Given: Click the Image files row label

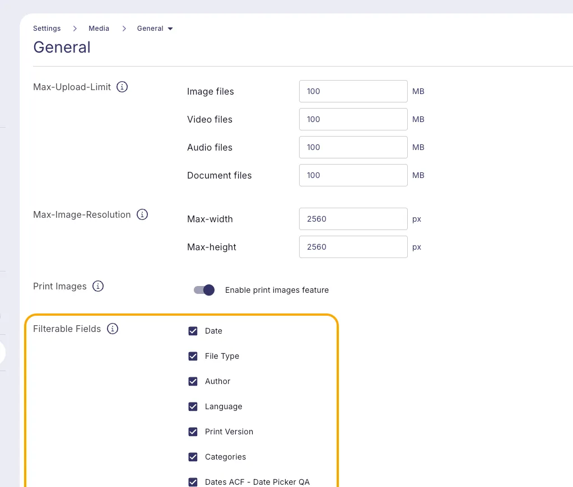Looking at the screenshot, I should pyautogui.click(x=210, y=91).
